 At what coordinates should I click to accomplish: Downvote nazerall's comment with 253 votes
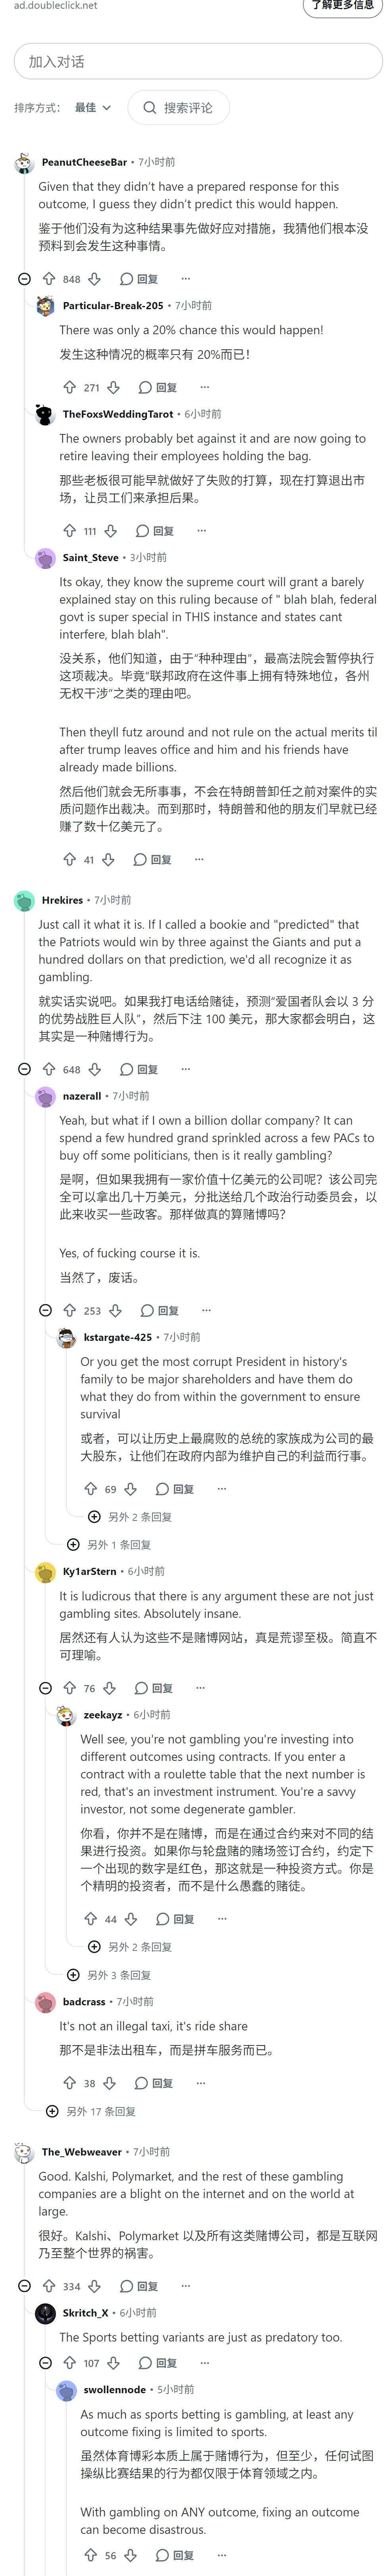(115, 1310)
